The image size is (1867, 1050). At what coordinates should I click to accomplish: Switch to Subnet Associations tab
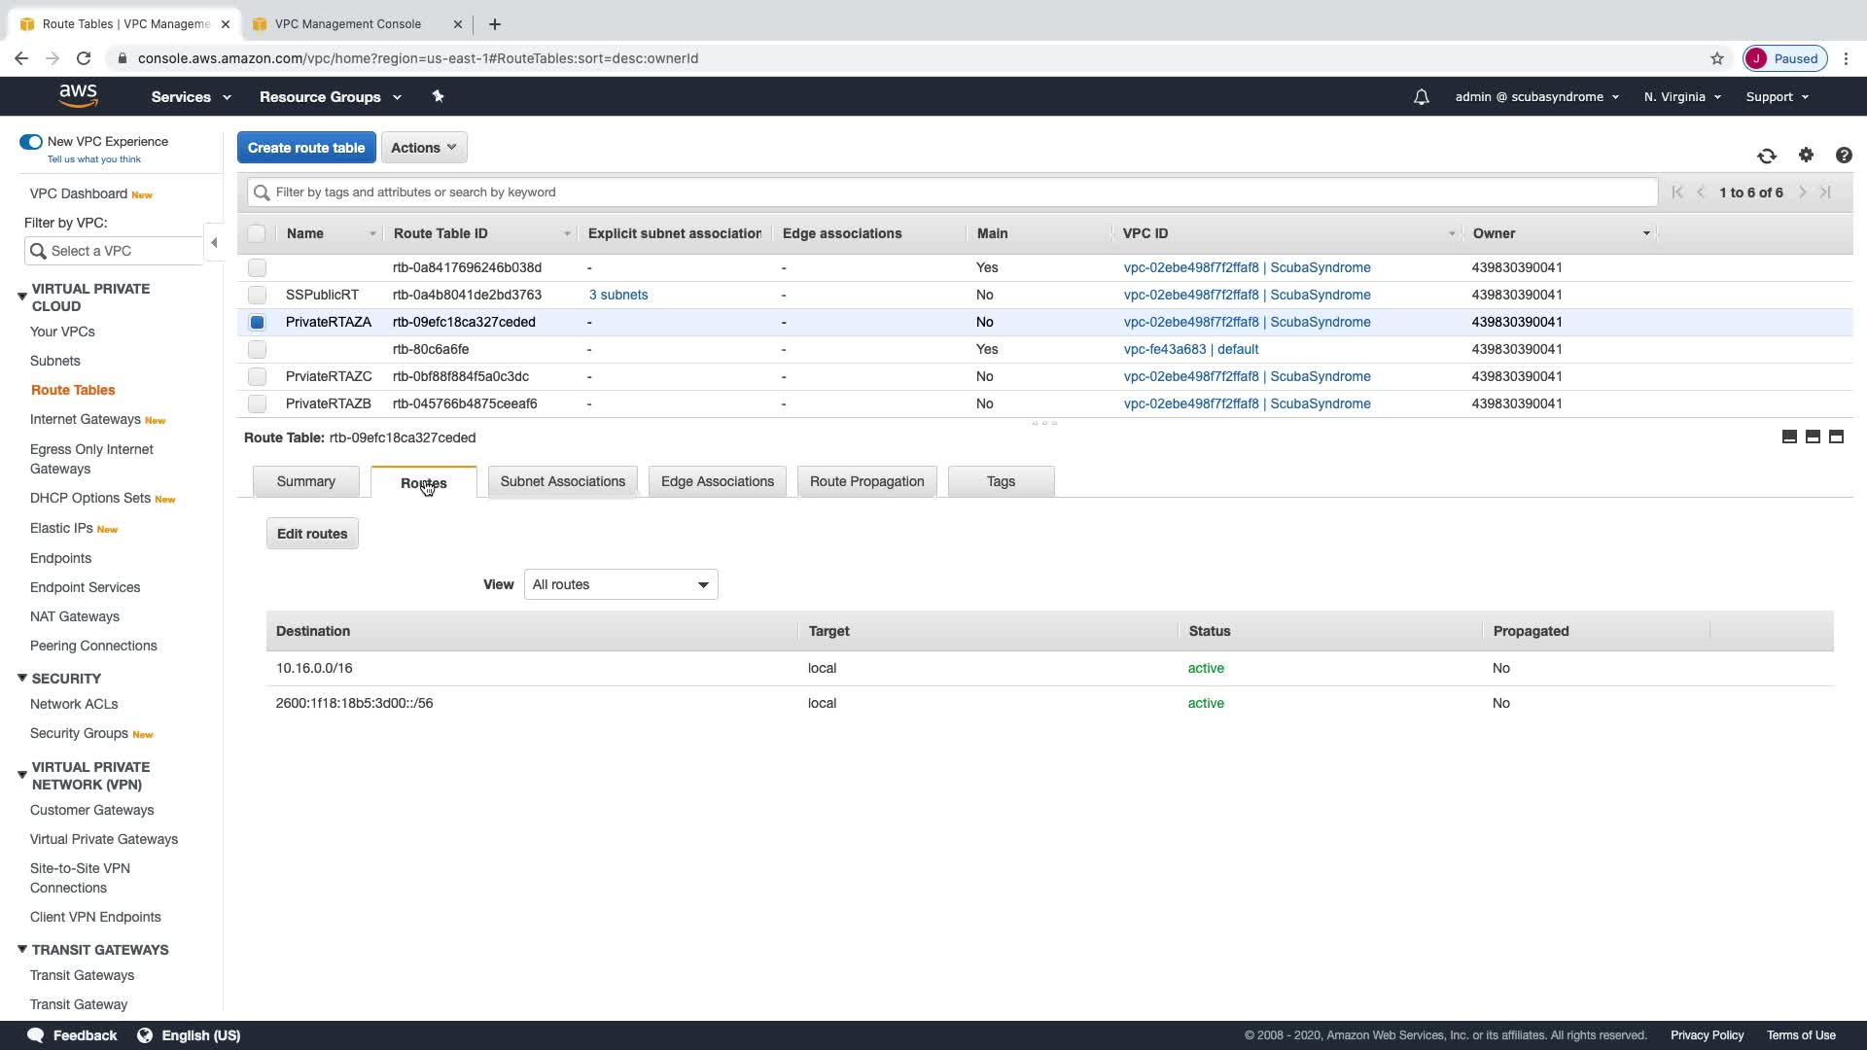tap(562, 481)
